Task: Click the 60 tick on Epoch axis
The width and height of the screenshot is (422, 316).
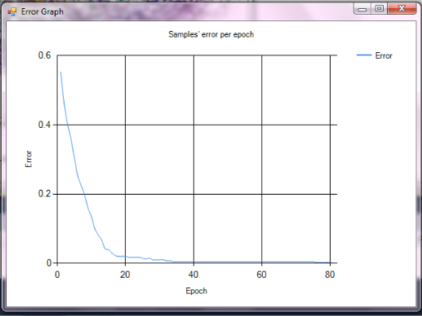Action: click(x=261, y=274)
